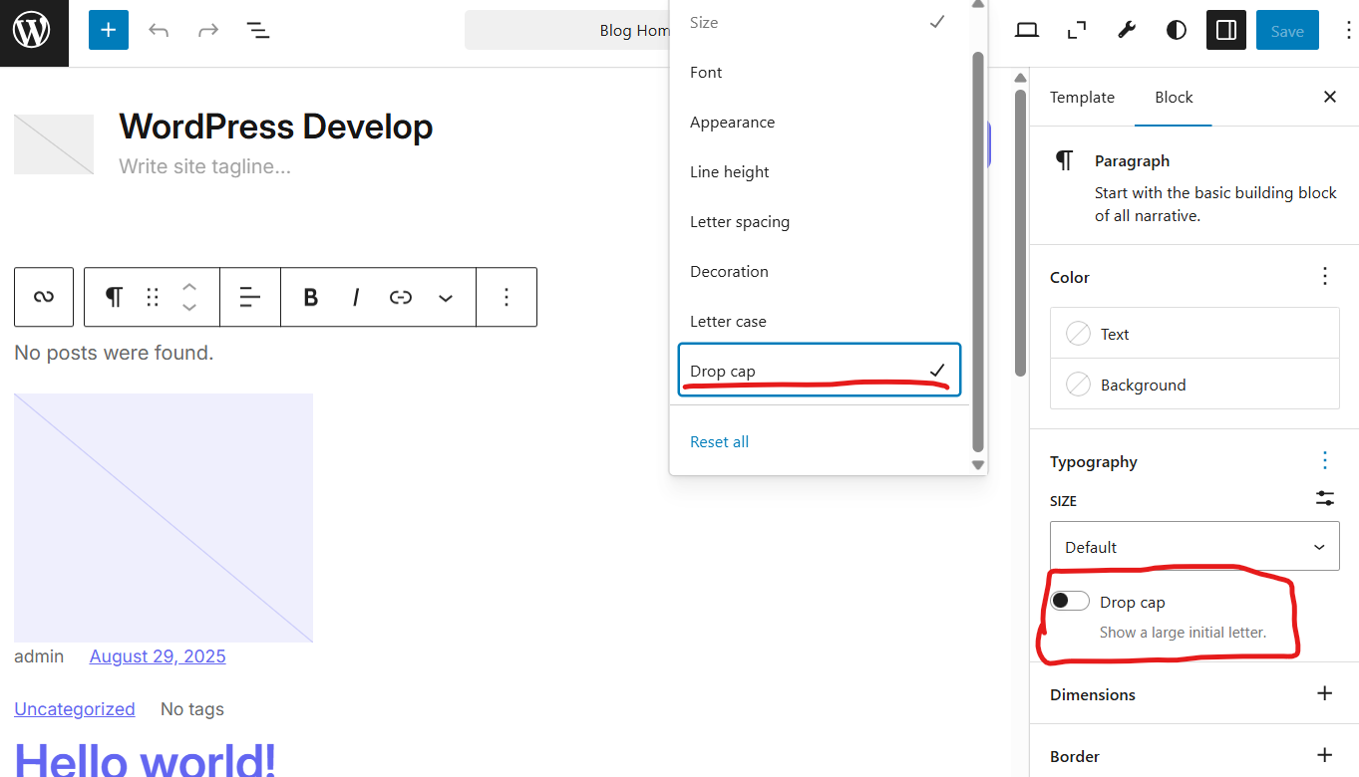Expand the Border plus options

[x=1325, y=755]
